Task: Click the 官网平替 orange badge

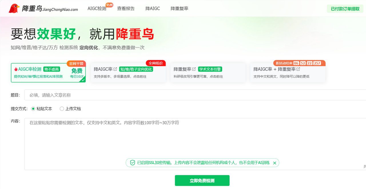Action: [76, 63]
